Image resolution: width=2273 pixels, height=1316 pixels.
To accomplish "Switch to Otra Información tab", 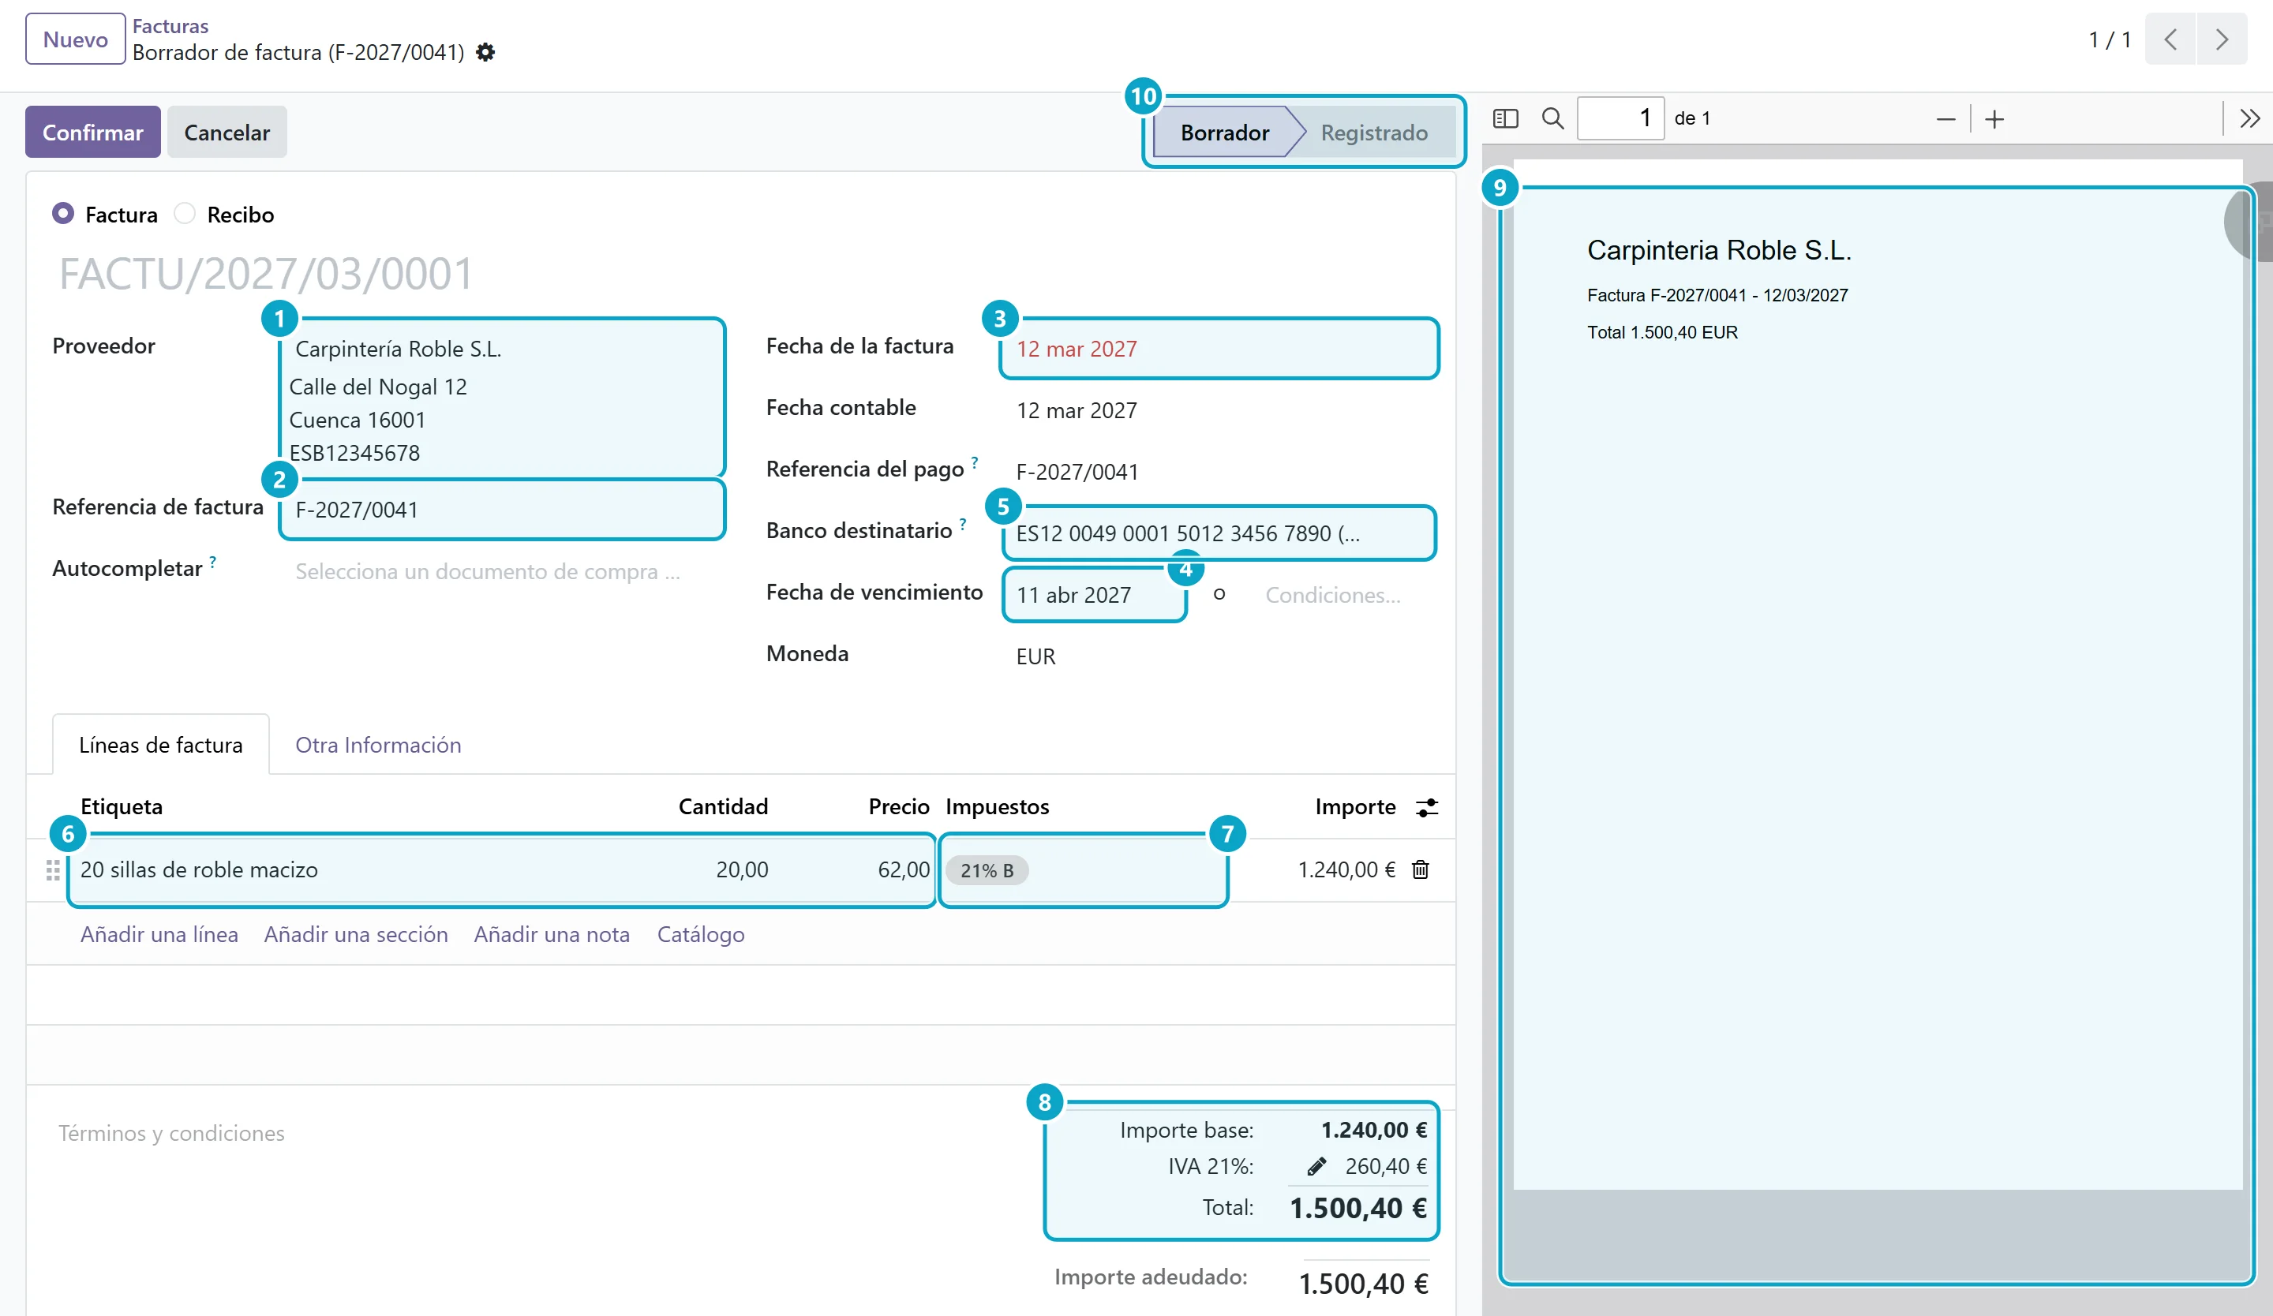I will coord(378,745).
